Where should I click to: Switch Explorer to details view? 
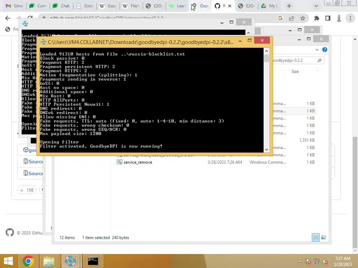(x=316, y=237)
